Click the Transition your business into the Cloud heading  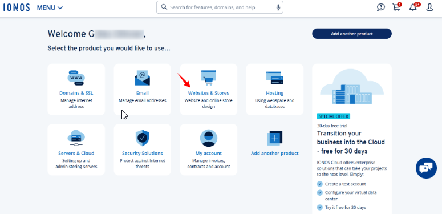351,142
